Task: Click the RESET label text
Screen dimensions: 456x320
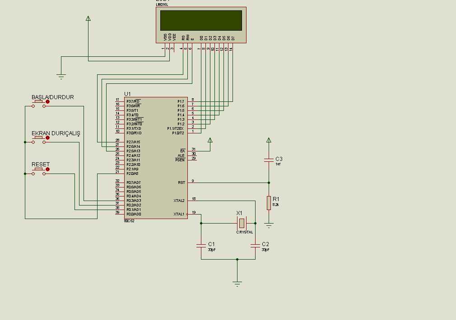Action: click(x=41, y=165)
